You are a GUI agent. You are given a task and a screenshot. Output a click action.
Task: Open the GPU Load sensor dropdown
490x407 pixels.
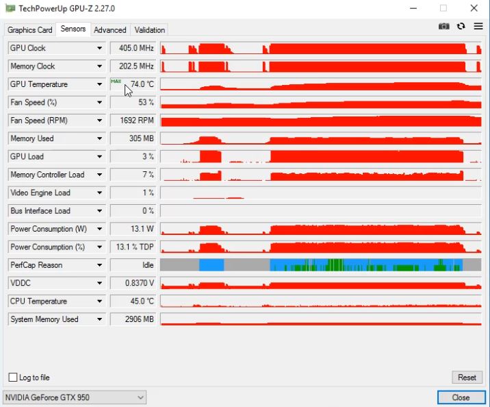point(99,157)
